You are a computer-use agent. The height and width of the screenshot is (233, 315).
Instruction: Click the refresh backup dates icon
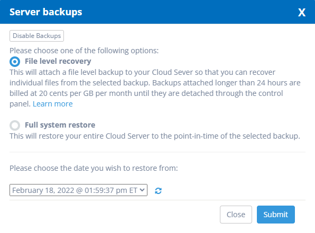click(x=159, y=191)
